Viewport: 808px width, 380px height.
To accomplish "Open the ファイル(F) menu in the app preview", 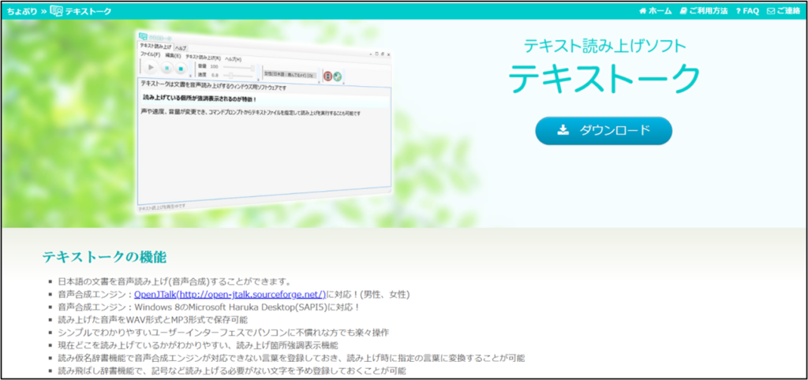I will (150, 54).
